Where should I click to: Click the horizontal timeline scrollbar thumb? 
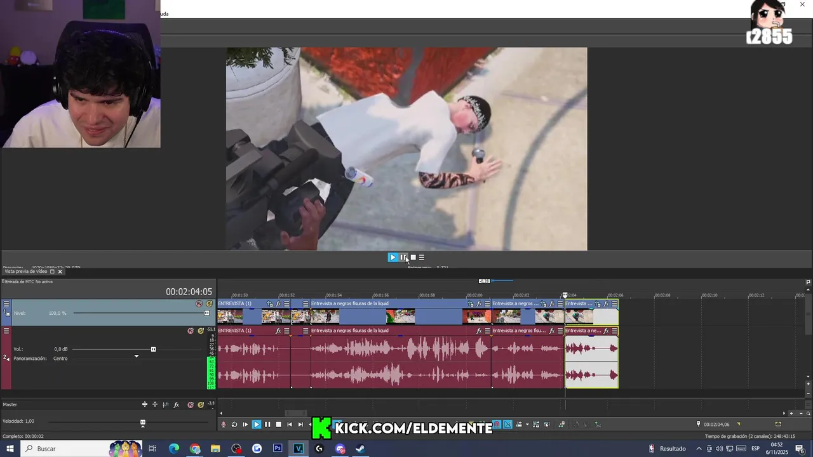pyautogui.click(x=296, y=413)
